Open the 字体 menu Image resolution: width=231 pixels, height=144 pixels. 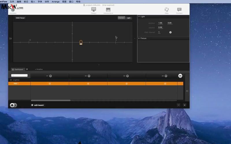pyautogui.click(x=40, y=2)
